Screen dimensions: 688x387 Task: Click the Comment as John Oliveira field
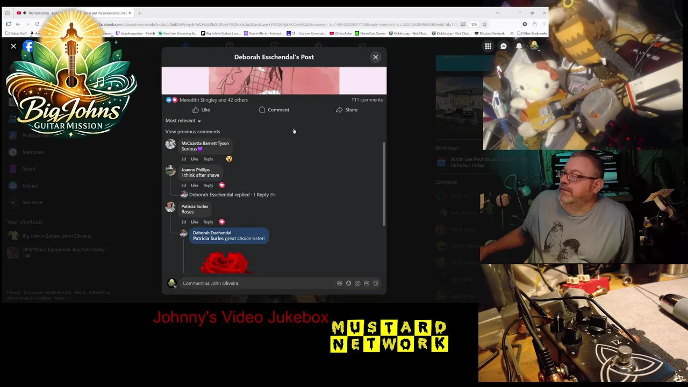[x=258, y=283]
